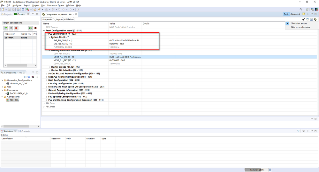Viewport: 319px width, 172px height.
Task: Open the File menu
Action: [3, 5]
